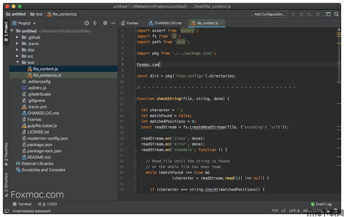This screenshot has height=217, width=344.
Task: Click the 7:11 caret position indicator
Action: pos(275,211)
